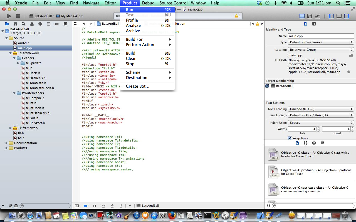Open the Symbol navigator icon
This screenshot has height=222, width=356.
click(15, 24)
